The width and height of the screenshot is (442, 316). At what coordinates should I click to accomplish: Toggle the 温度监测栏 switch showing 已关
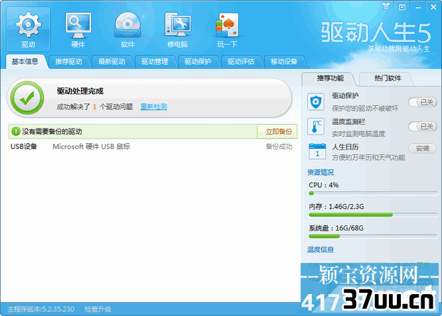tap(422, 127)
